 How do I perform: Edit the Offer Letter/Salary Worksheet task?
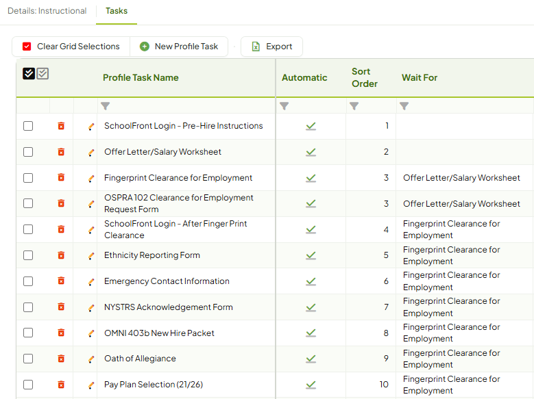(x=91, y=153)
